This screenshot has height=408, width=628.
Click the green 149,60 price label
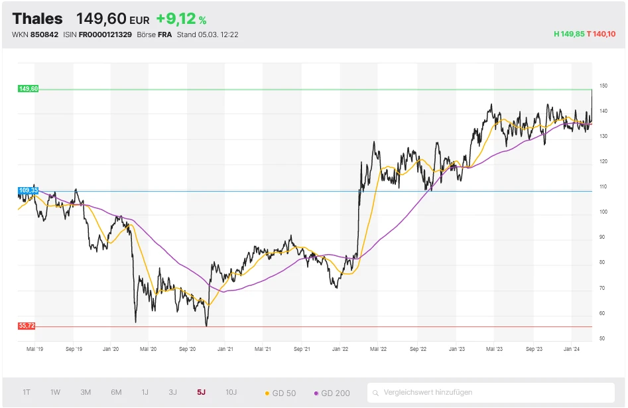pyautogui.click(x=29, y=89)
